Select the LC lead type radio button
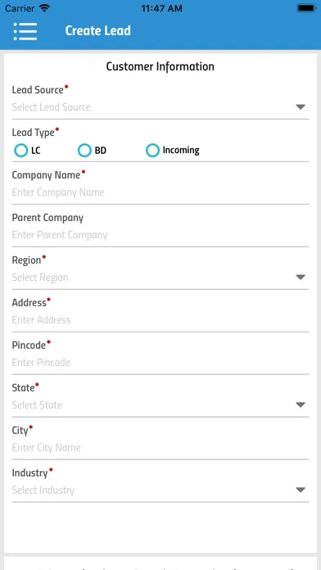This screenshot has width=321, height=570. click(x=21, y=150)
